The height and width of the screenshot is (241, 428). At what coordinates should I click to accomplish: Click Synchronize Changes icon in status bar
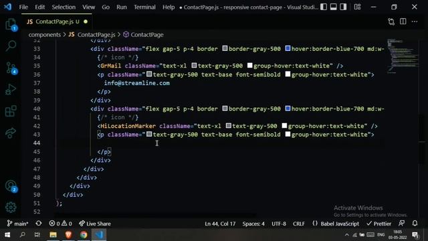(x=39, y=224)
